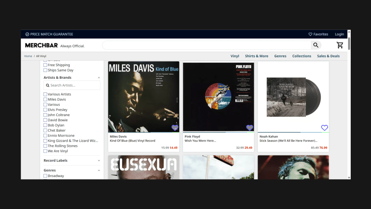This screenshot has height=209, width=371.
Task: Open the Sales & Deals menu
Action: coord(328,56)
